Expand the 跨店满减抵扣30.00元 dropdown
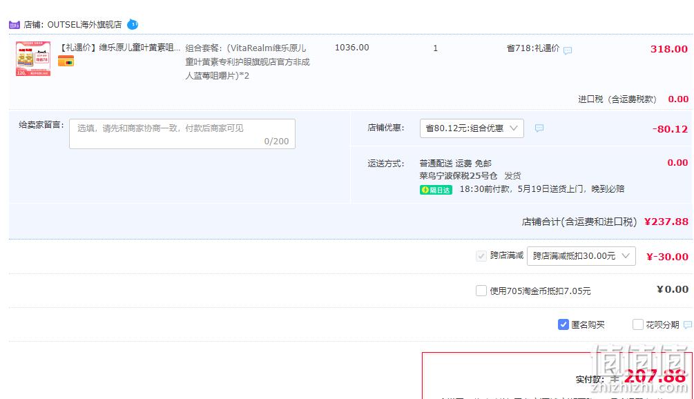Viewport: 694px width, 399px height. click(x=581, y=256)
